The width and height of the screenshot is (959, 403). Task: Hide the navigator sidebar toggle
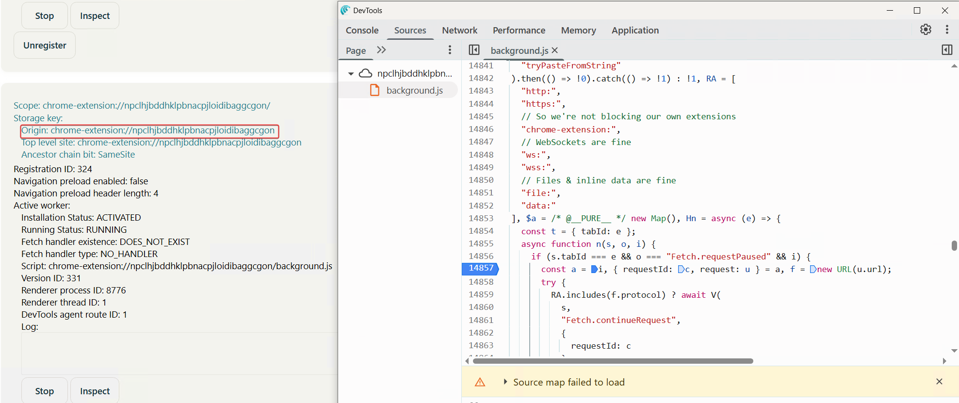click(x=474, y=50)
